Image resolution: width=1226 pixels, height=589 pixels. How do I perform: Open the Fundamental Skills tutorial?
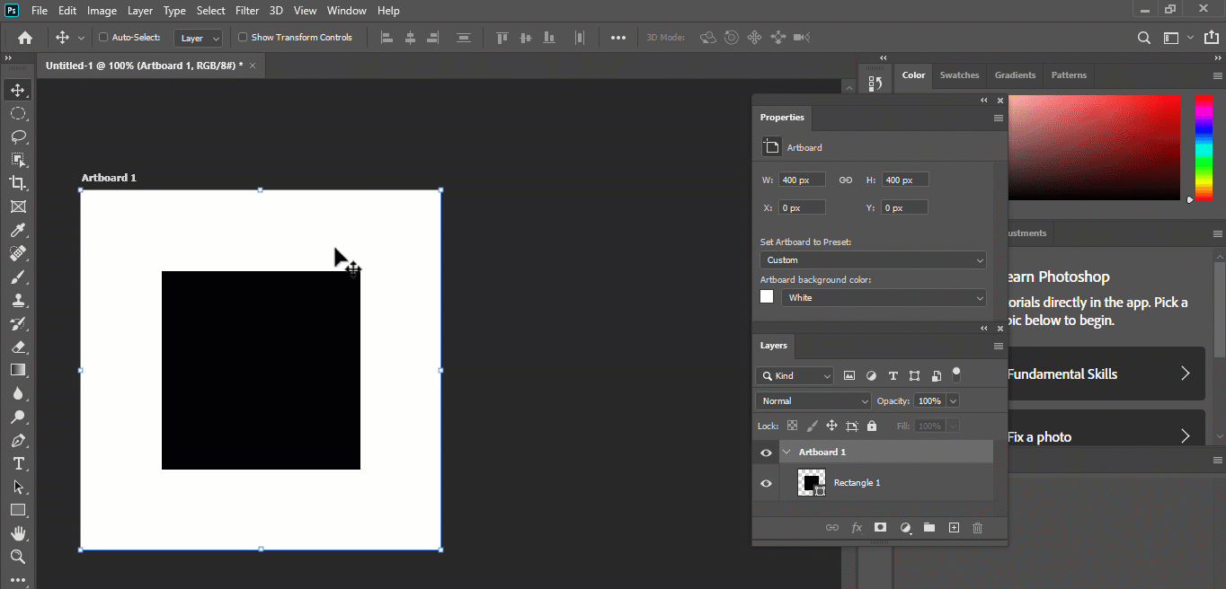tap(1106, 374)
